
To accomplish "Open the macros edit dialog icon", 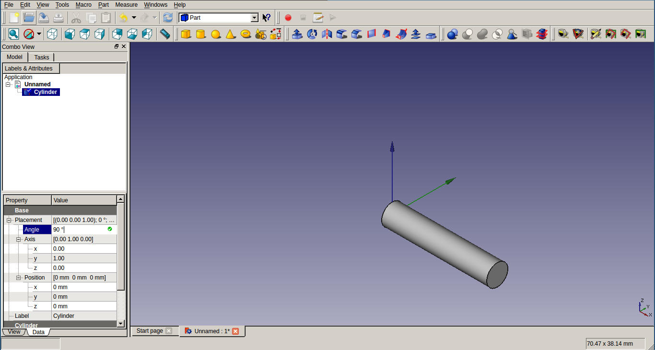I will click(318, 18).
